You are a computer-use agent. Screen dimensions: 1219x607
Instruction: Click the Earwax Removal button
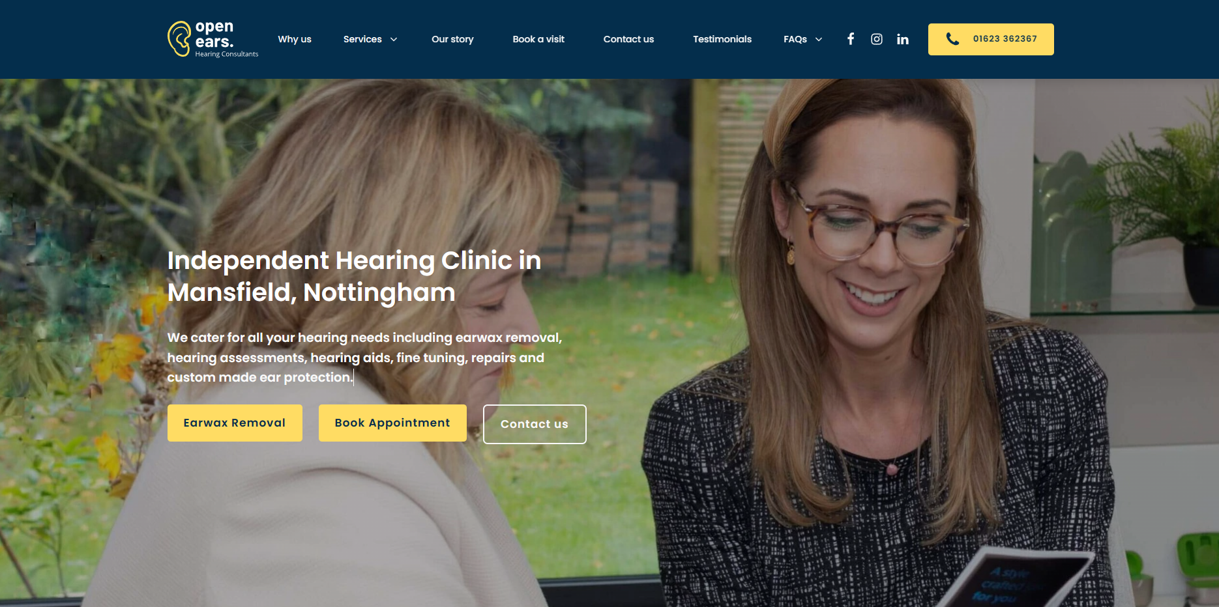[235, 423]
